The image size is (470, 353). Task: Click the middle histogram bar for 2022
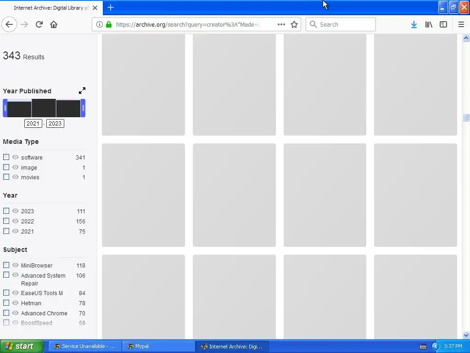coord(44,108)
